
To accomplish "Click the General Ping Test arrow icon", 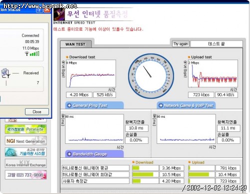I will click(x=69, y=106).
